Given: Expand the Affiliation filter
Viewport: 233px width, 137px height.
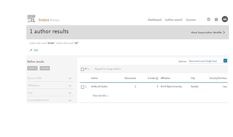Looking at the screenshot, I should 70,86.
